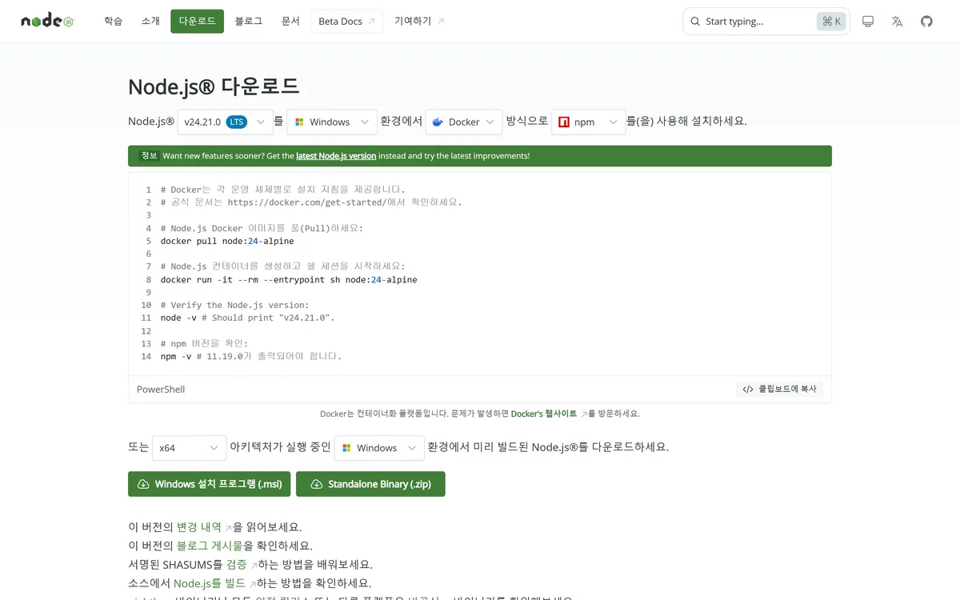Follow the latest Node.js version link

coord(336,156)
